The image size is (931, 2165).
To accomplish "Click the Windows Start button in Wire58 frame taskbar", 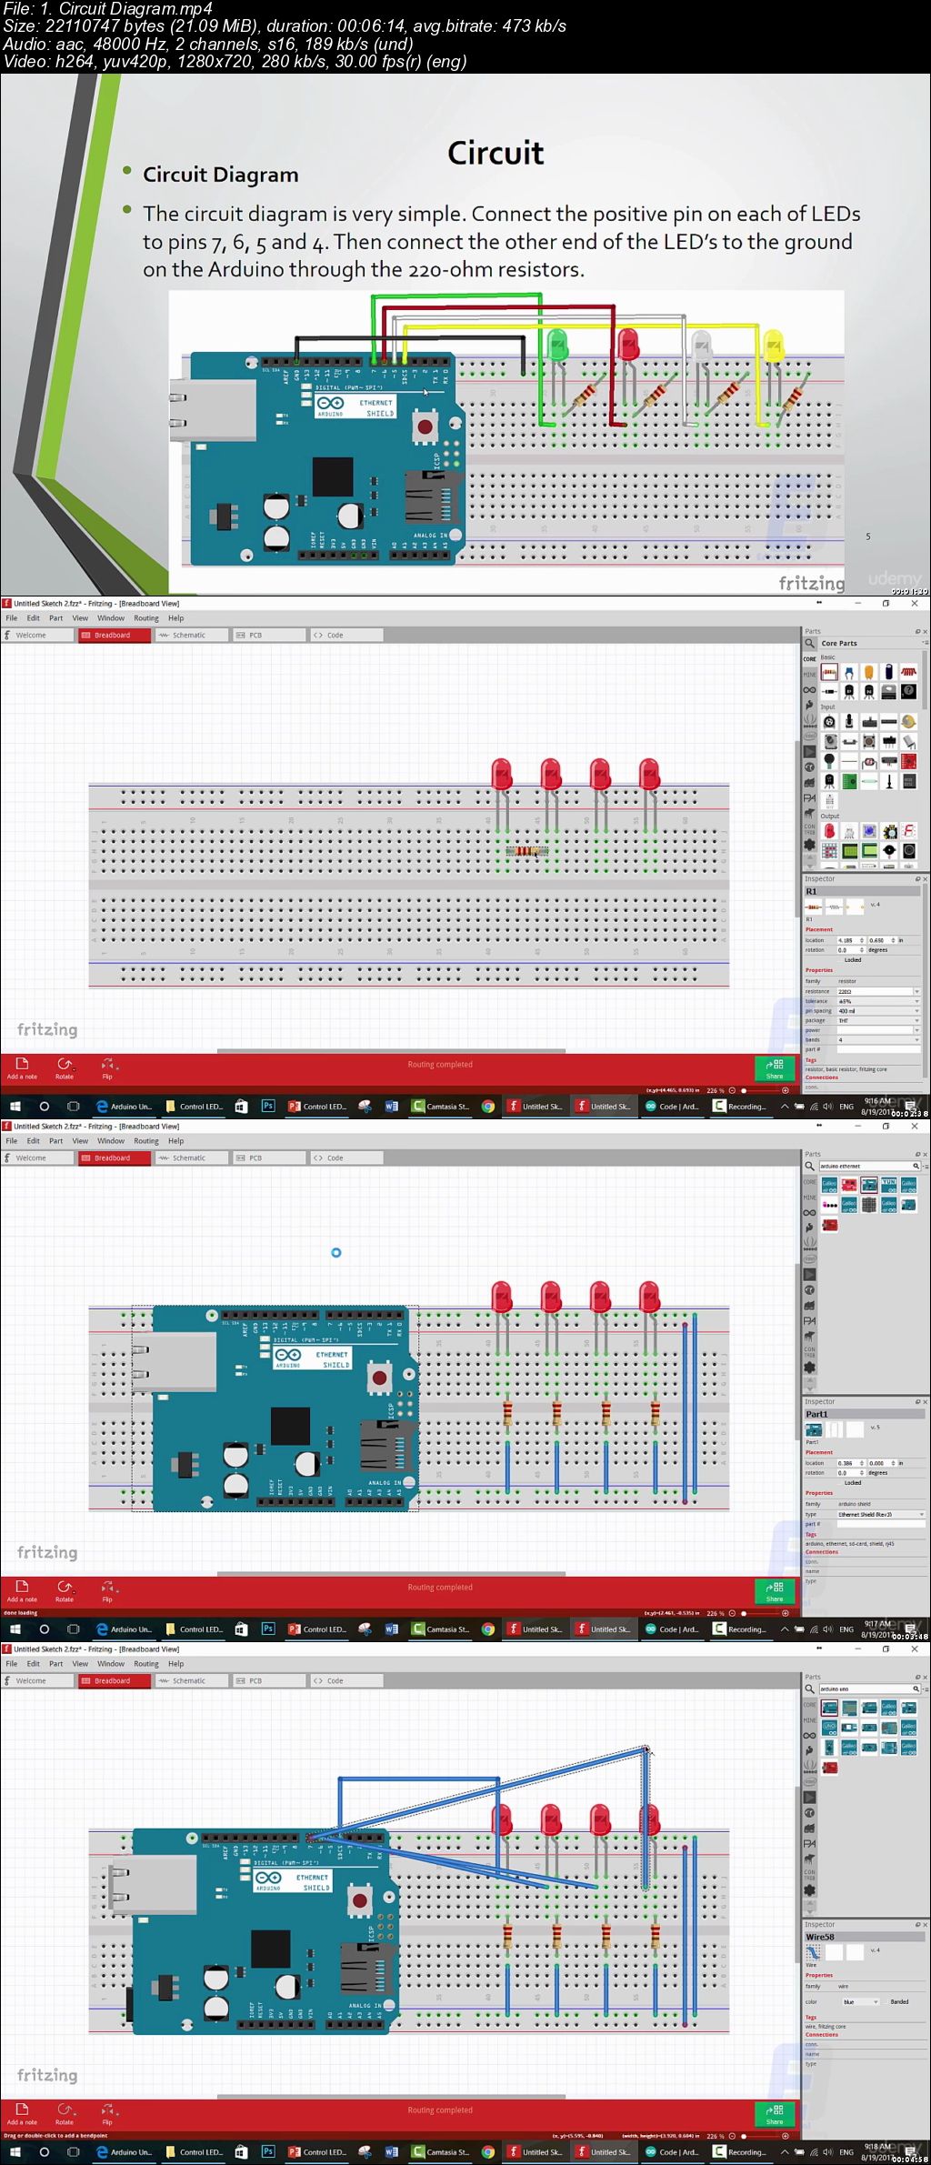I will (15, 2152).
